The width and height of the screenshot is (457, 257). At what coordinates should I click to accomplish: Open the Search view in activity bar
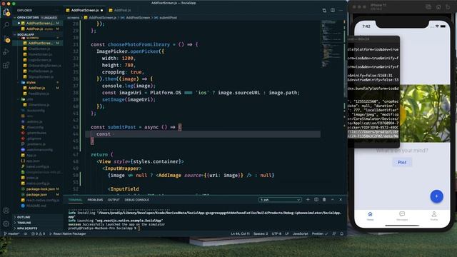click(6, 25)
